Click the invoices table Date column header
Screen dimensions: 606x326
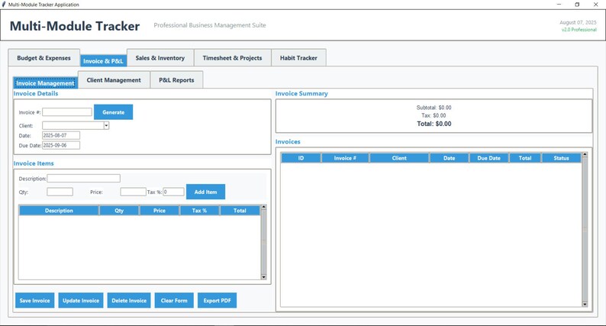[x=449, y=158]
